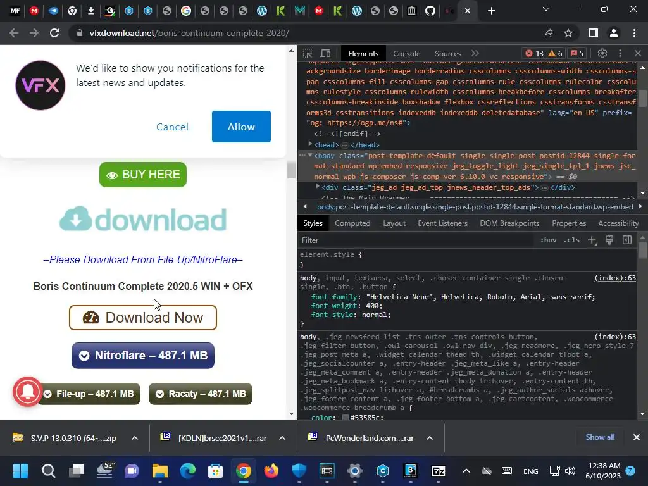Select the Elements tab
This screenshot has width=648, height=486.
click(x=363, y=54)
